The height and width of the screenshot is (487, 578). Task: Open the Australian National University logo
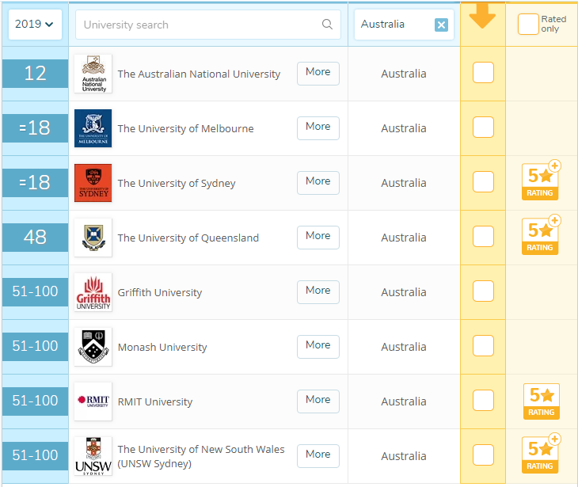(x=93, y=74)
